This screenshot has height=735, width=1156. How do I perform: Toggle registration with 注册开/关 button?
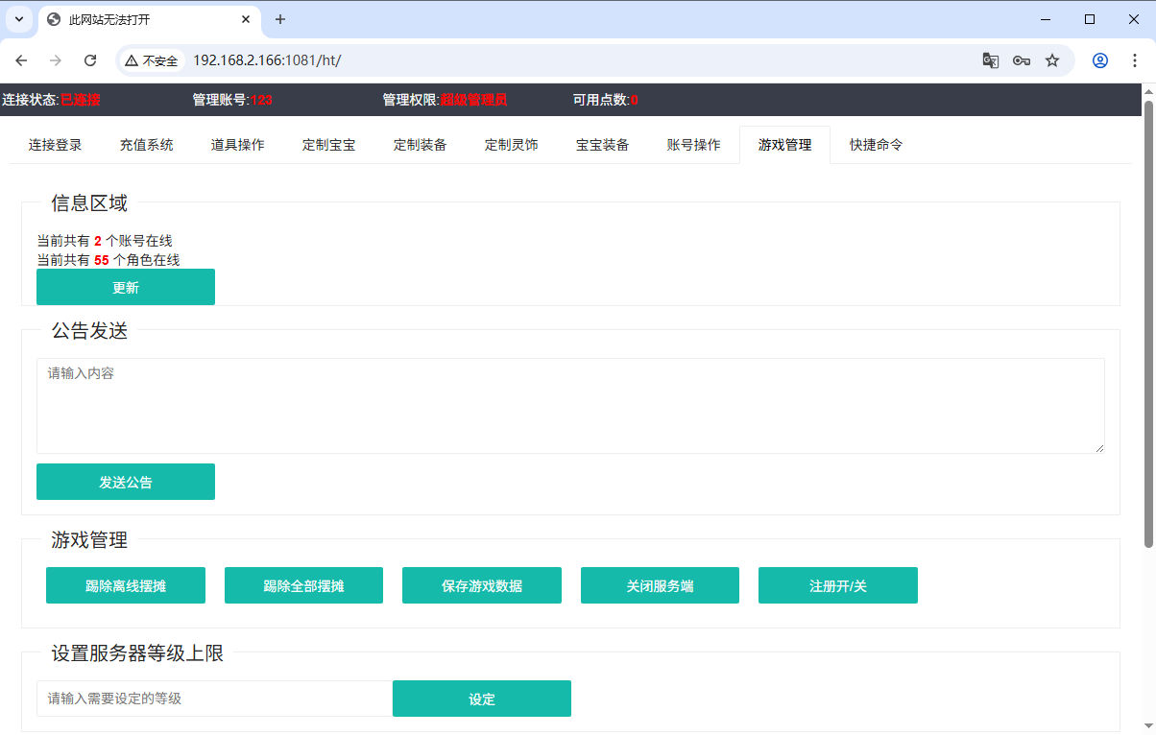837,585
